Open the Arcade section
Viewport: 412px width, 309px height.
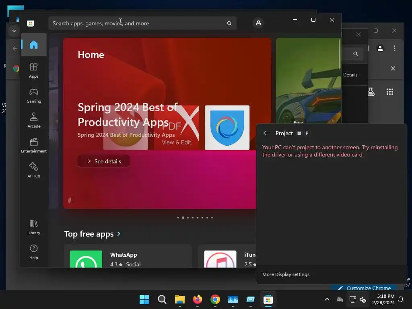(x=34, y=120)
